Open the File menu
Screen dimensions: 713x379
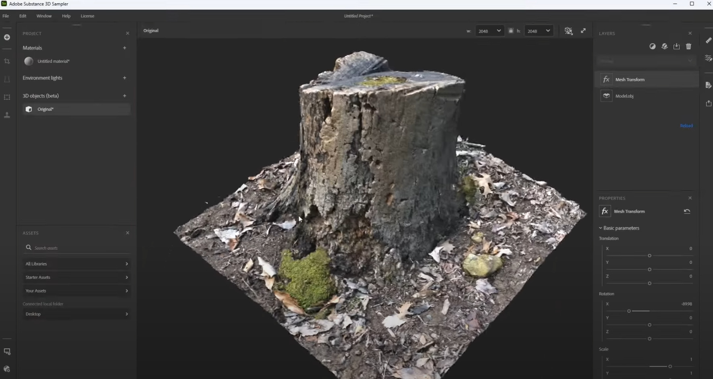(6, 16)
